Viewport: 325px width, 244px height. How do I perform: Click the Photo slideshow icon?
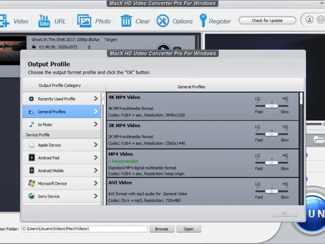[84, 21]
